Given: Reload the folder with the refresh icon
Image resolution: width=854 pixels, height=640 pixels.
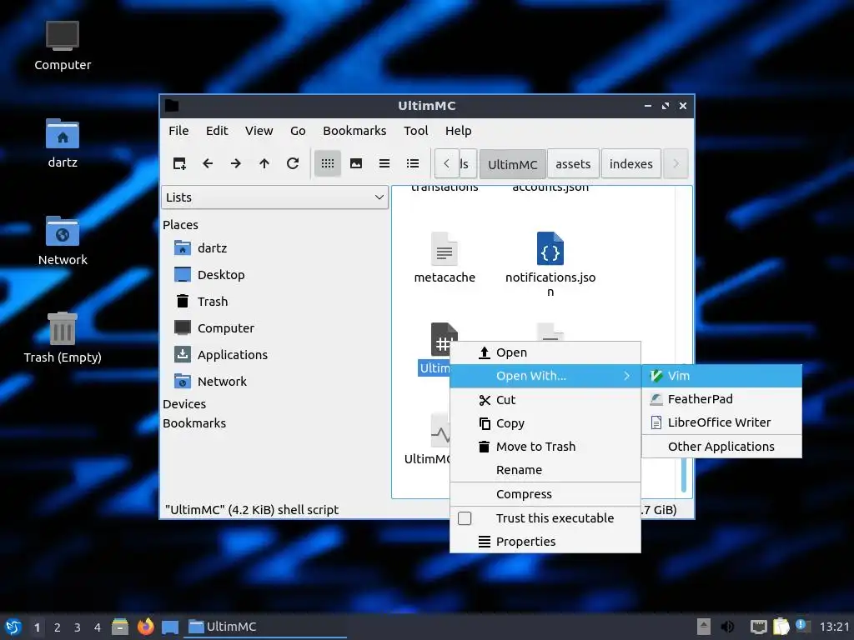Looking at the screenshot, I should (x=293, y=163).
